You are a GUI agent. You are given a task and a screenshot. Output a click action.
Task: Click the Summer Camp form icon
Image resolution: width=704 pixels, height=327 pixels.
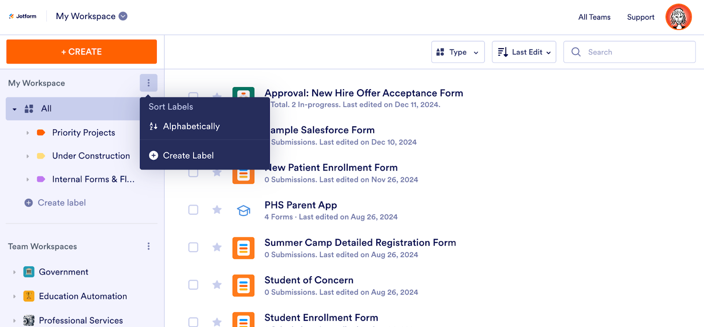(243, 248)
